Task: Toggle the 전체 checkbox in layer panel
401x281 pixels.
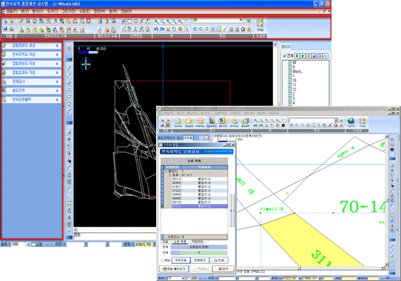Action: click(285, 55)
